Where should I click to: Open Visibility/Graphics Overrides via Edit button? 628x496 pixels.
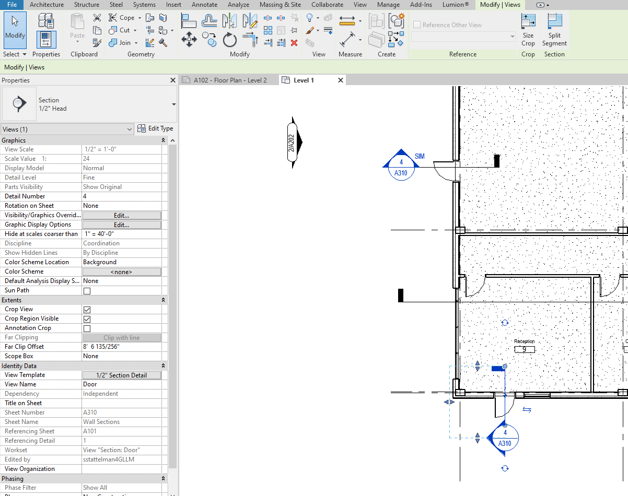coord(122,215)
